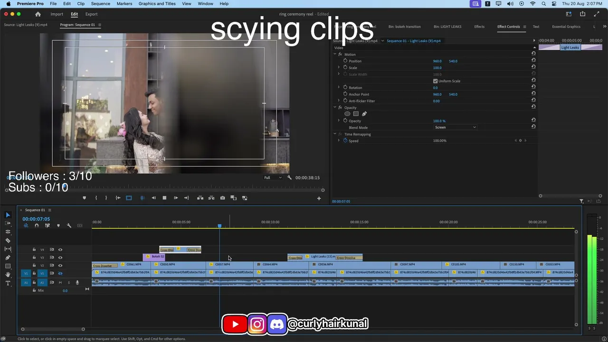
Task: Toggle Linked Selection in the timeline
Action: click(x=47, y=226)
